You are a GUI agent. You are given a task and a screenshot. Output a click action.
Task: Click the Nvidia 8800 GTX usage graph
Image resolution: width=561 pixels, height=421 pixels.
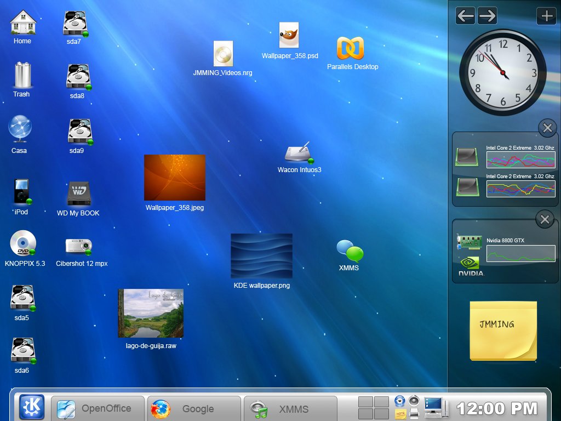click(x=521, y=253)
